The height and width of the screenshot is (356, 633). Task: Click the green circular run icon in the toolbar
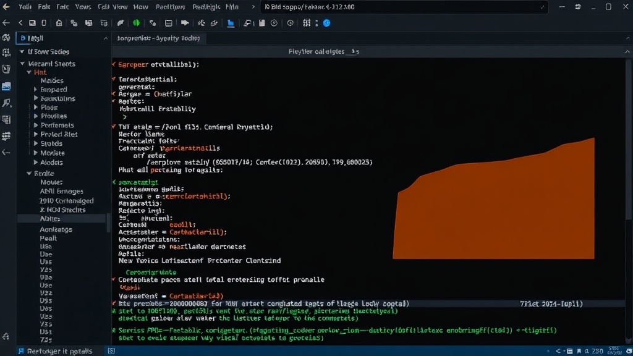point(136,23)
